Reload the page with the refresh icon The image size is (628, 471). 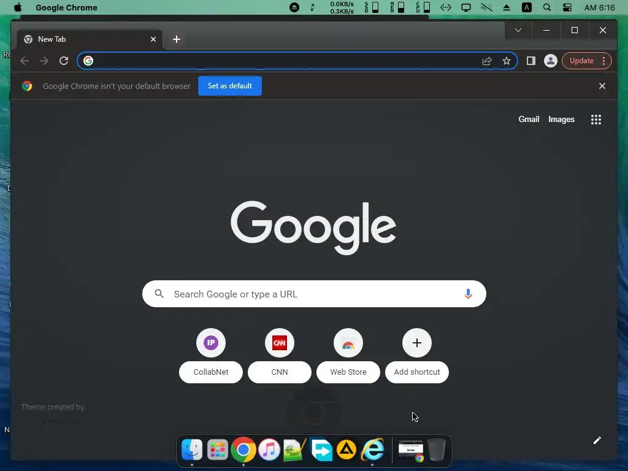[64, 61]
